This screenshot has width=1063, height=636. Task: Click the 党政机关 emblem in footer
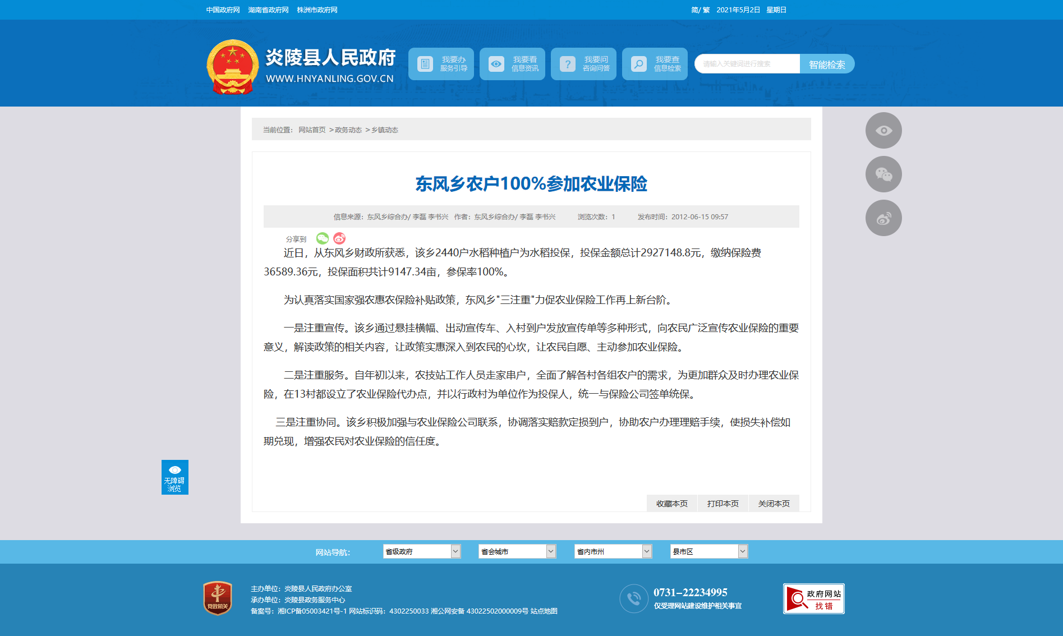pos(218,598)
